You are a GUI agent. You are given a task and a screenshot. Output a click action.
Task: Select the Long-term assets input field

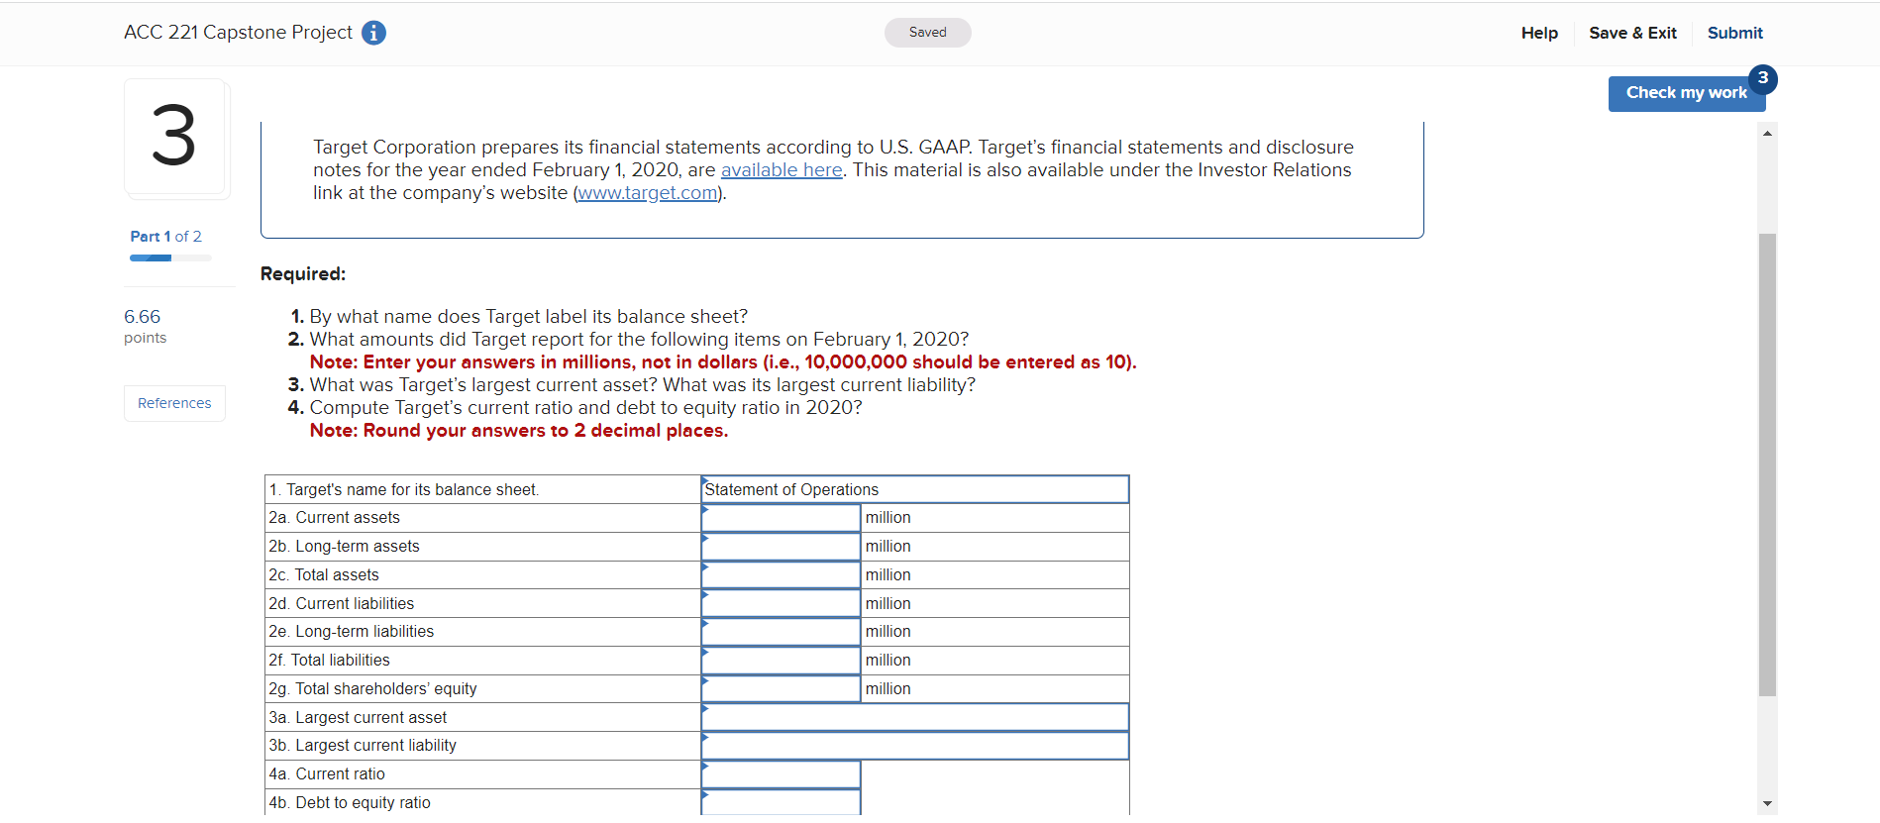781,547
